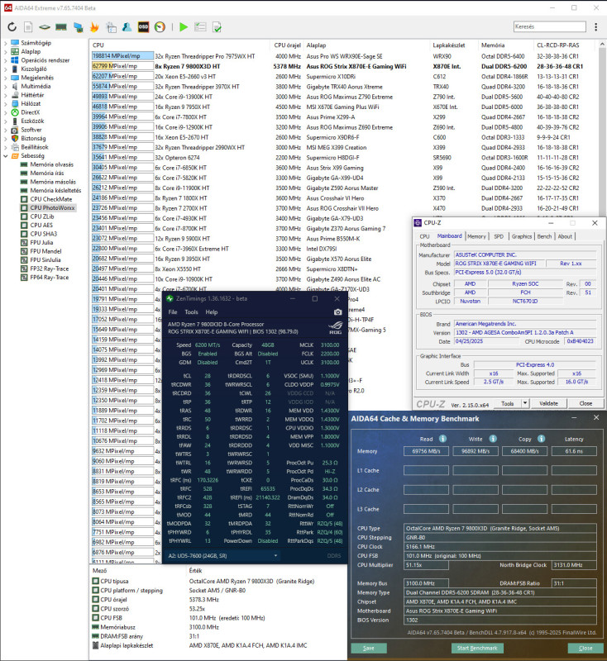Click the document with checkmark icon
The height and width of the screenshot is (661, 607).
[217, 27]
